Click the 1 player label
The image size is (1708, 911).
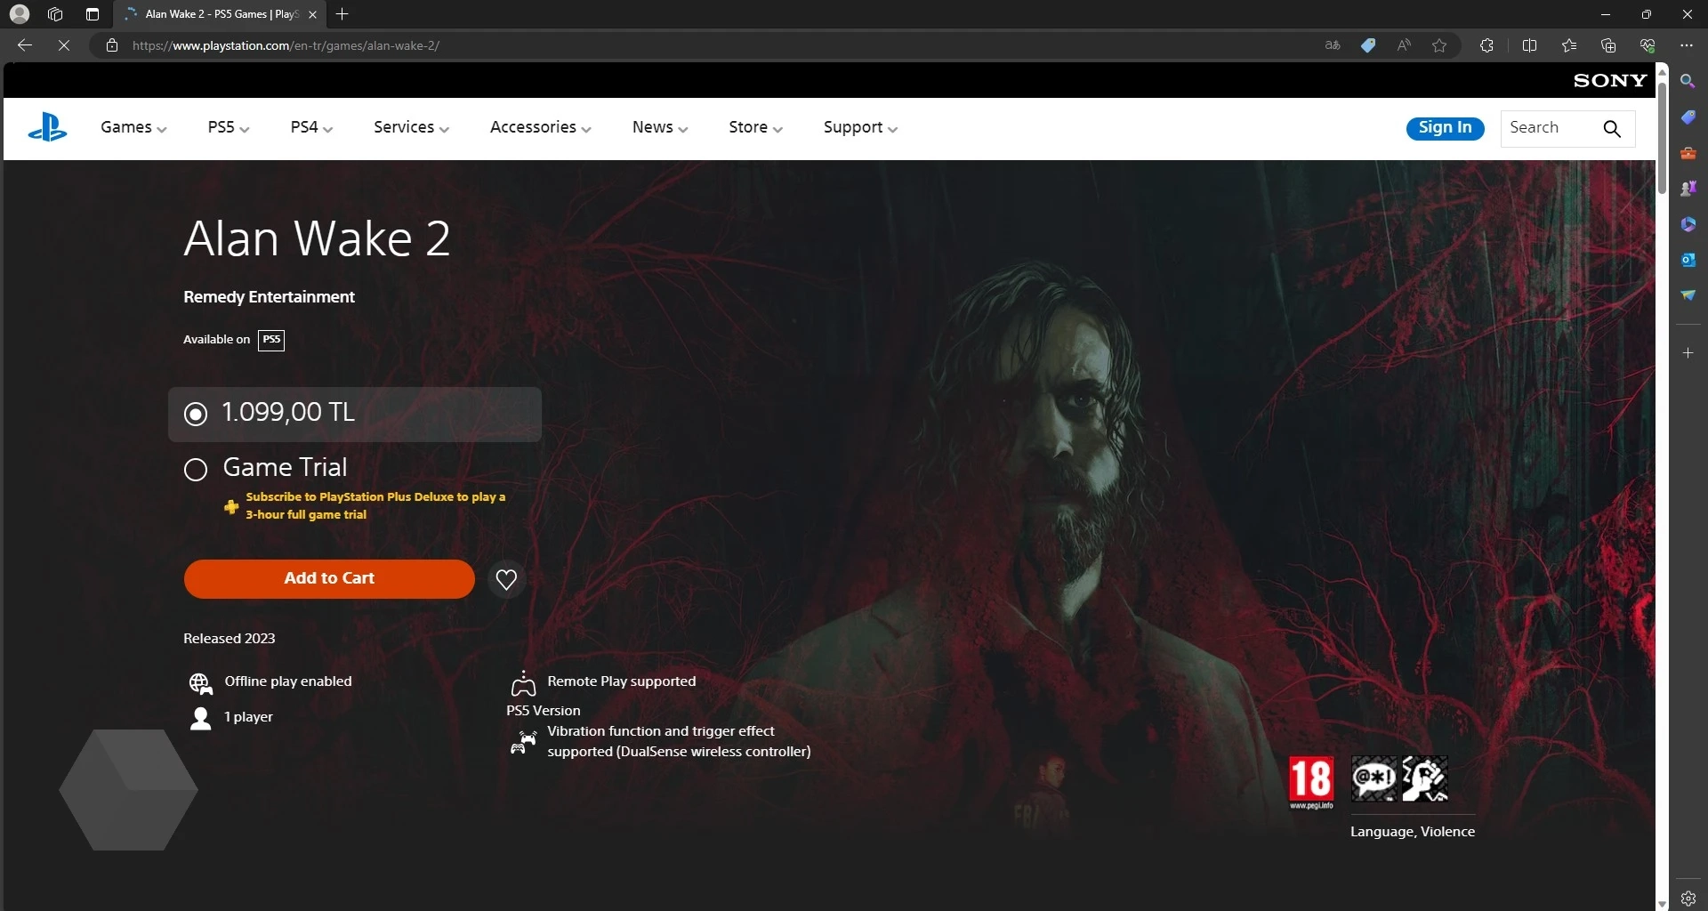pyautogui.click(x=248, y=717)
